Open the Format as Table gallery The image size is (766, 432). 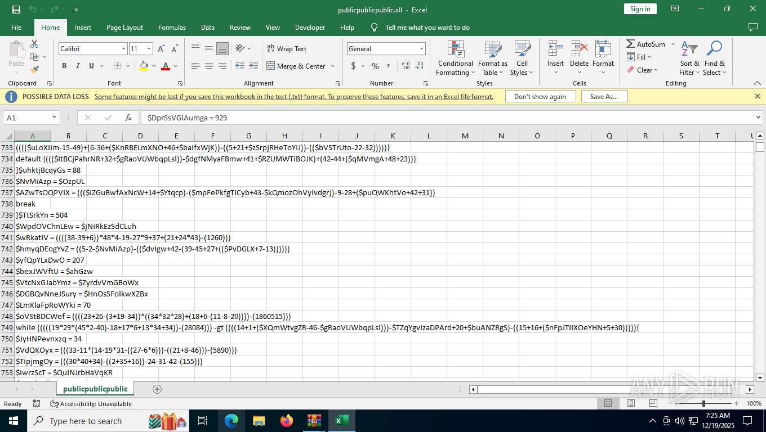point(493,58)
